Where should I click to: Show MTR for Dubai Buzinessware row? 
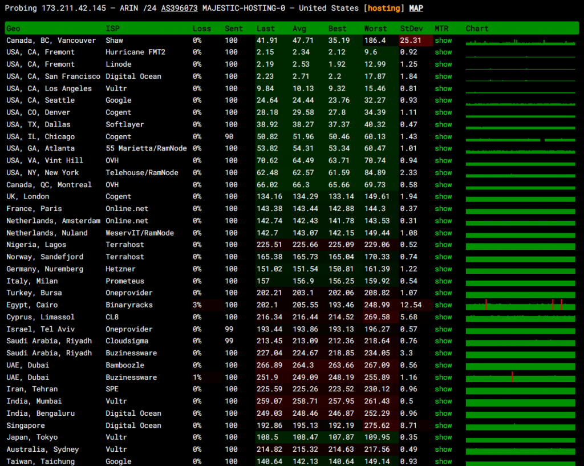pyautogui.click(x=443, y=378)
